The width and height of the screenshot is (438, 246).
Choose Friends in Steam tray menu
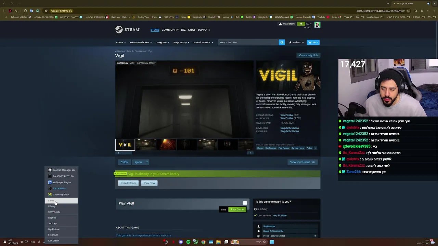pyautogui.click(x=62, y=218)
